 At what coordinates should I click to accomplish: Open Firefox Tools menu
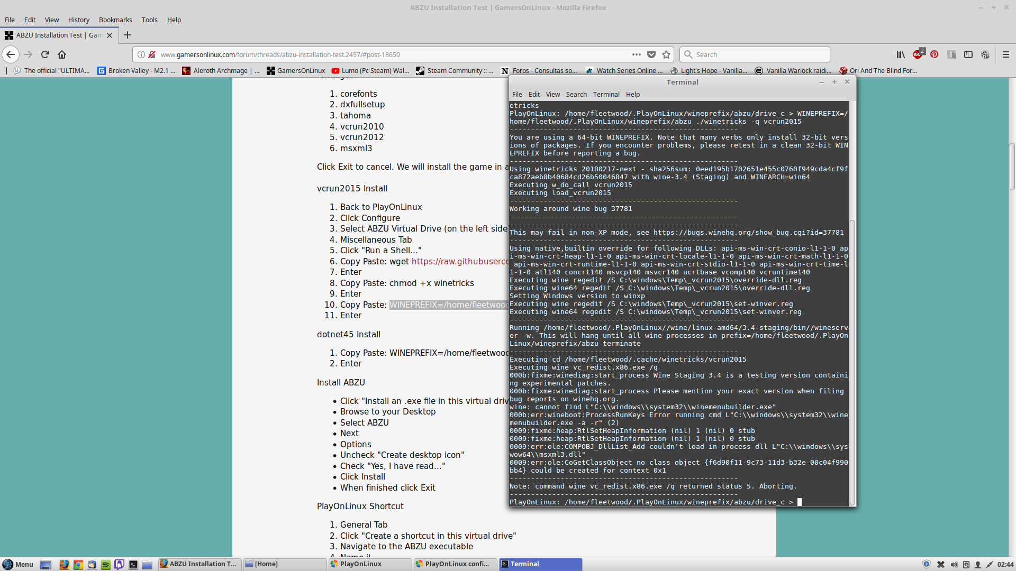[x=149, y=20]
